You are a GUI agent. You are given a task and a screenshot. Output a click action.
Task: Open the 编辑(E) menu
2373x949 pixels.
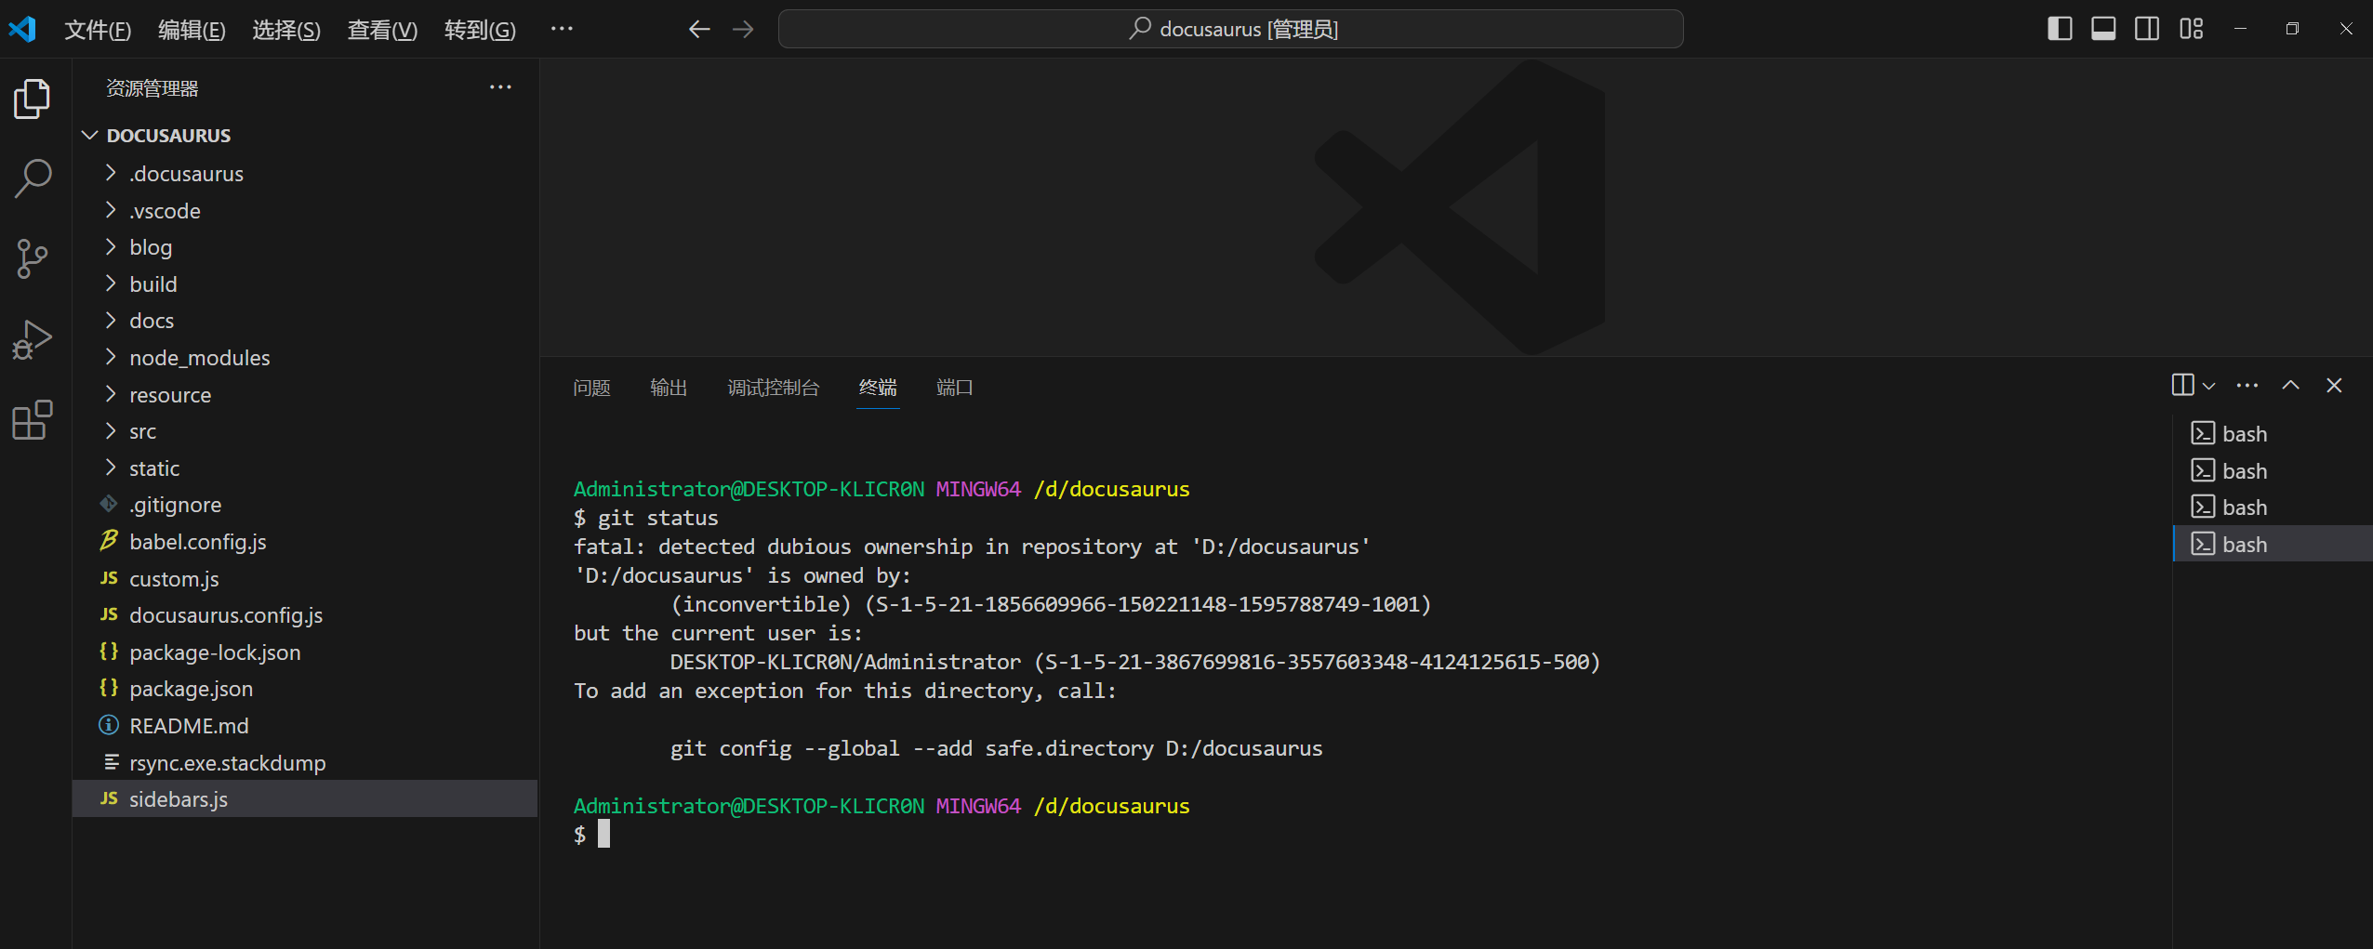click(192, 30)
